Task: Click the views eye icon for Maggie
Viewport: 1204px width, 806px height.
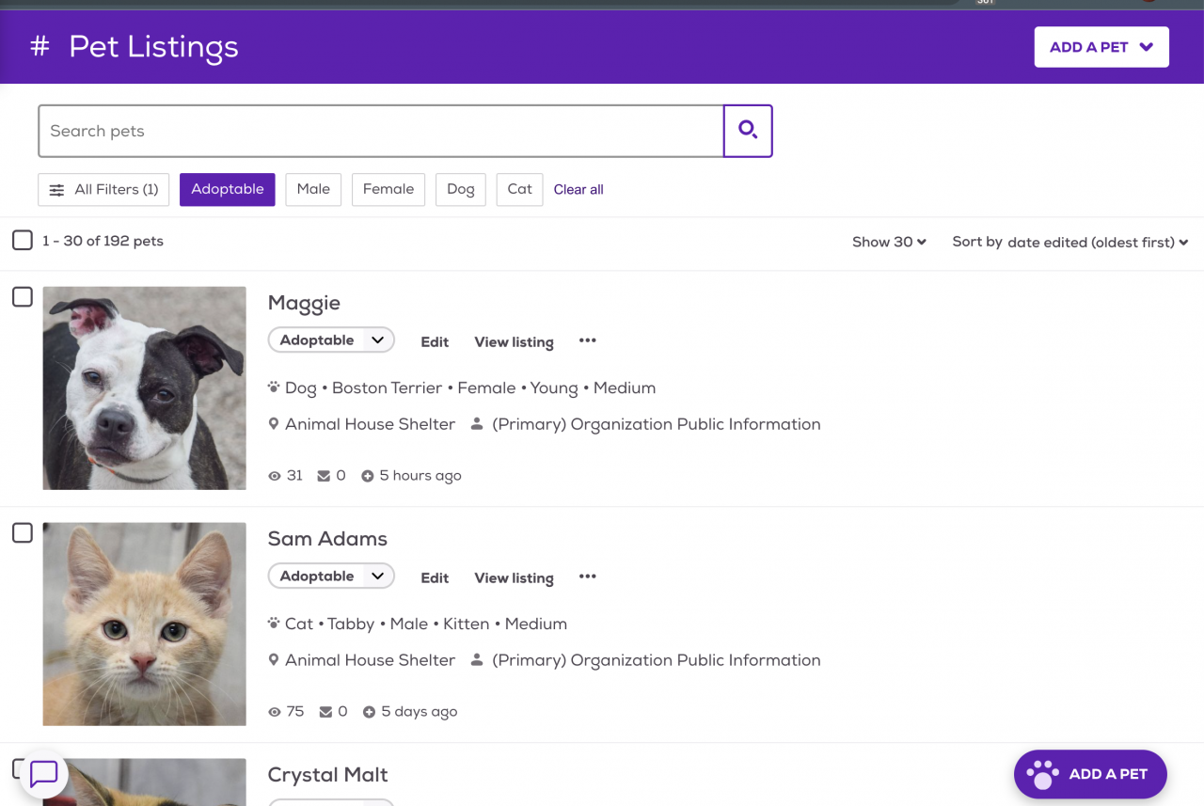Action: point(275,476)
